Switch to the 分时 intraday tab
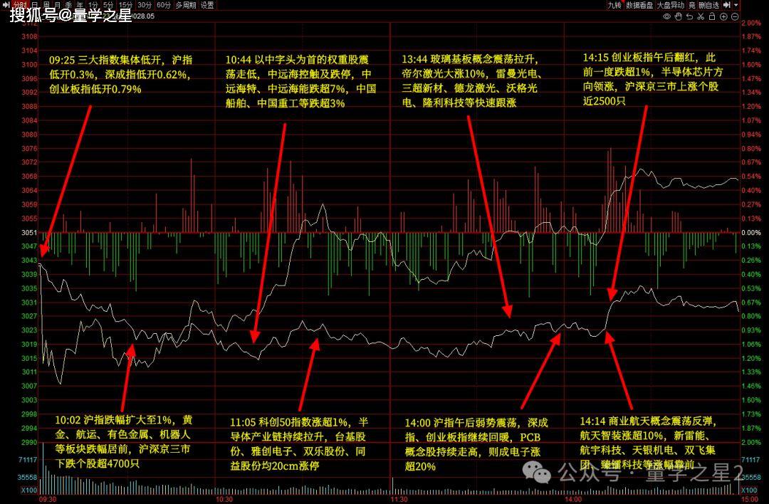Image resolution: width=769 pixels, height=504 pixels. [x=20, y=5]
